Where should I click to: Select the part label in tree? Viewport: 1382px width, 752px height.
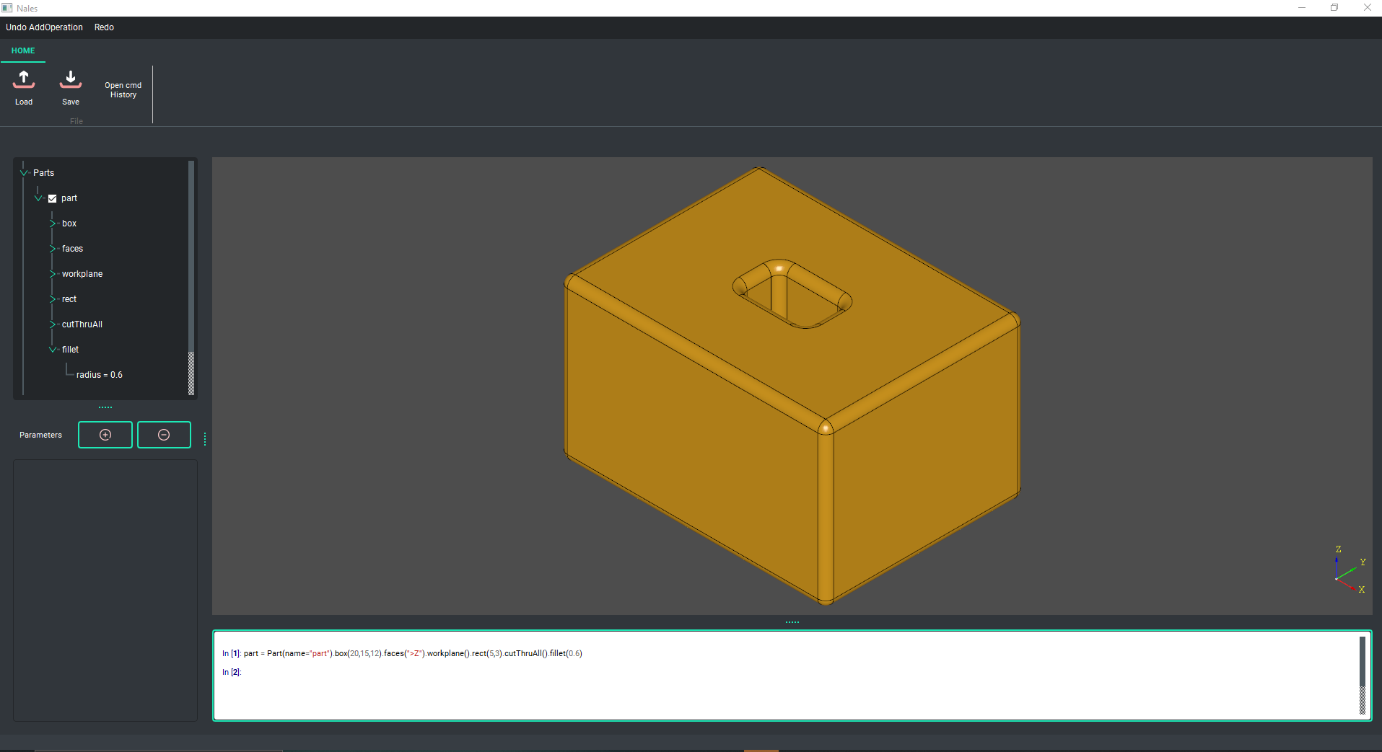69,198
